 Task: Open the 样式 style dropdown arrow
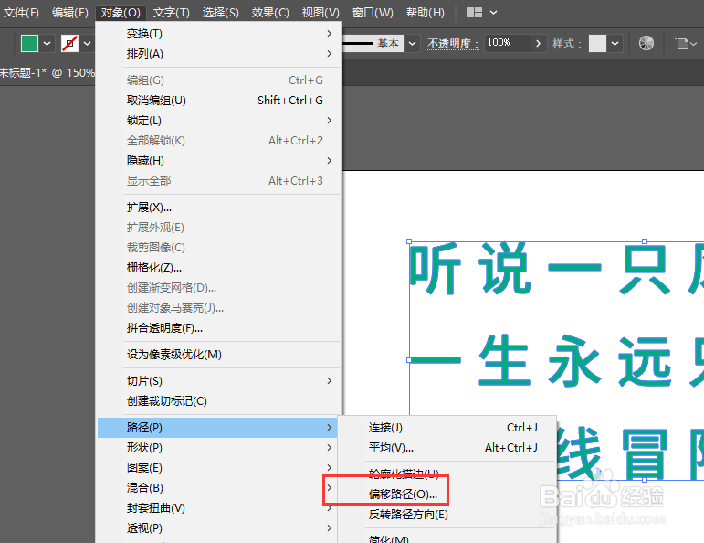tap(615, 44)
